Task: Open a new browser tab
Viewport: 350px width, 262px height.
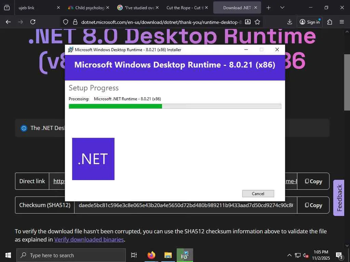Action: pos(269,8)
